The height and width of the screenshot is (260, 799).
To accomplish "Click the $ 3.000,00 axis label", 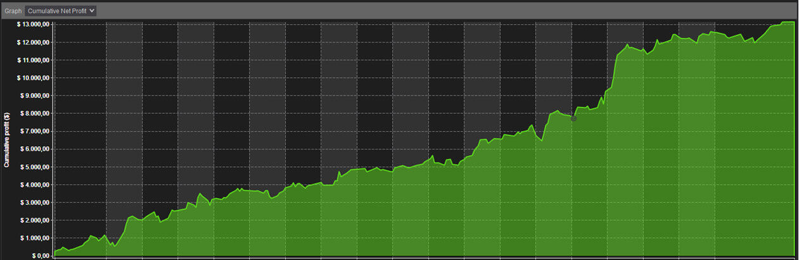I will (35, 202).
